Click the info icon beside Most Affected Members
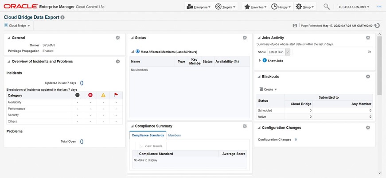This screenshot has width=386, height=178. 138,52
